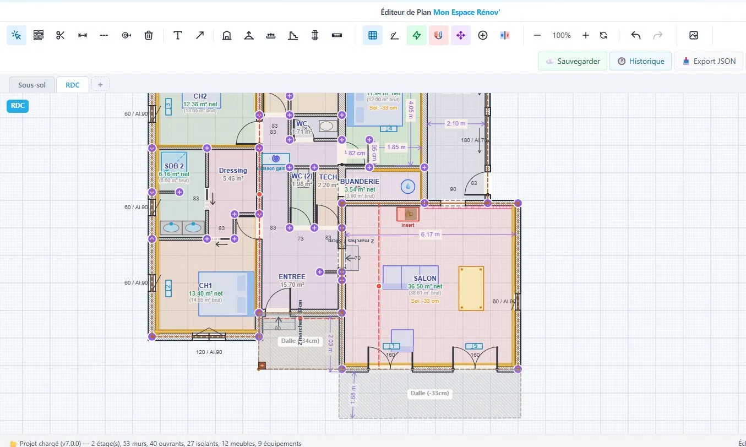Screen dimensions: 746x447
Task: Open the background image tool
Action: point(694,35)
